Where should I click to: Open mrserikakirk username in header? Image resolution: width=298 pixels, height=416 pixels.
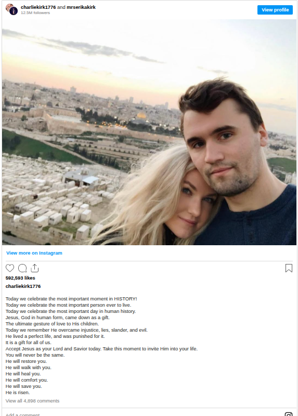[81, 7]
